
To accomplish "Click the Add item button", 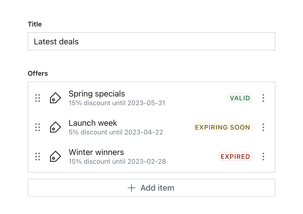I will 151,188.
